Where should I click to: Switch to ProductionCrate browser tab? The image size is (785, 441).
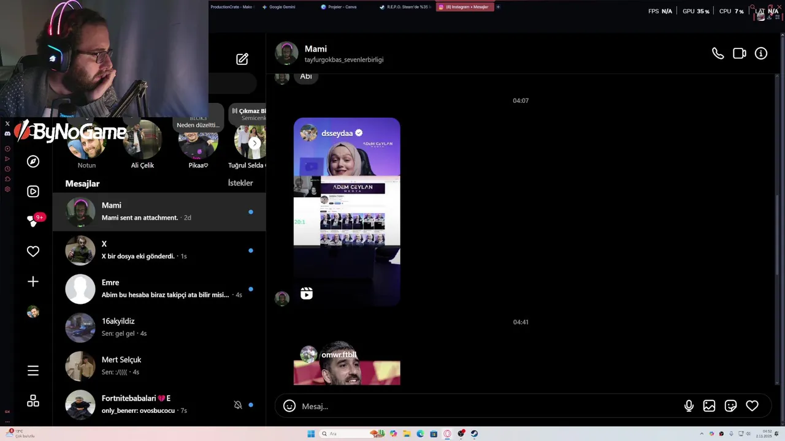click(231, 7)
